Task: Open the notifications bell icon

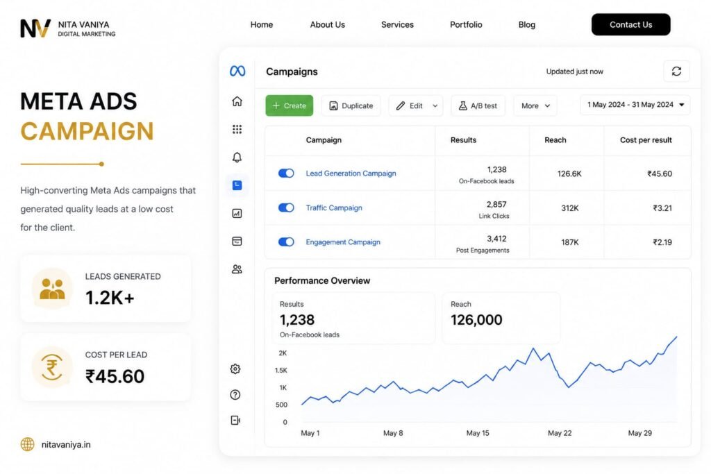Action: pyautogui.click(x=237, y=158)
